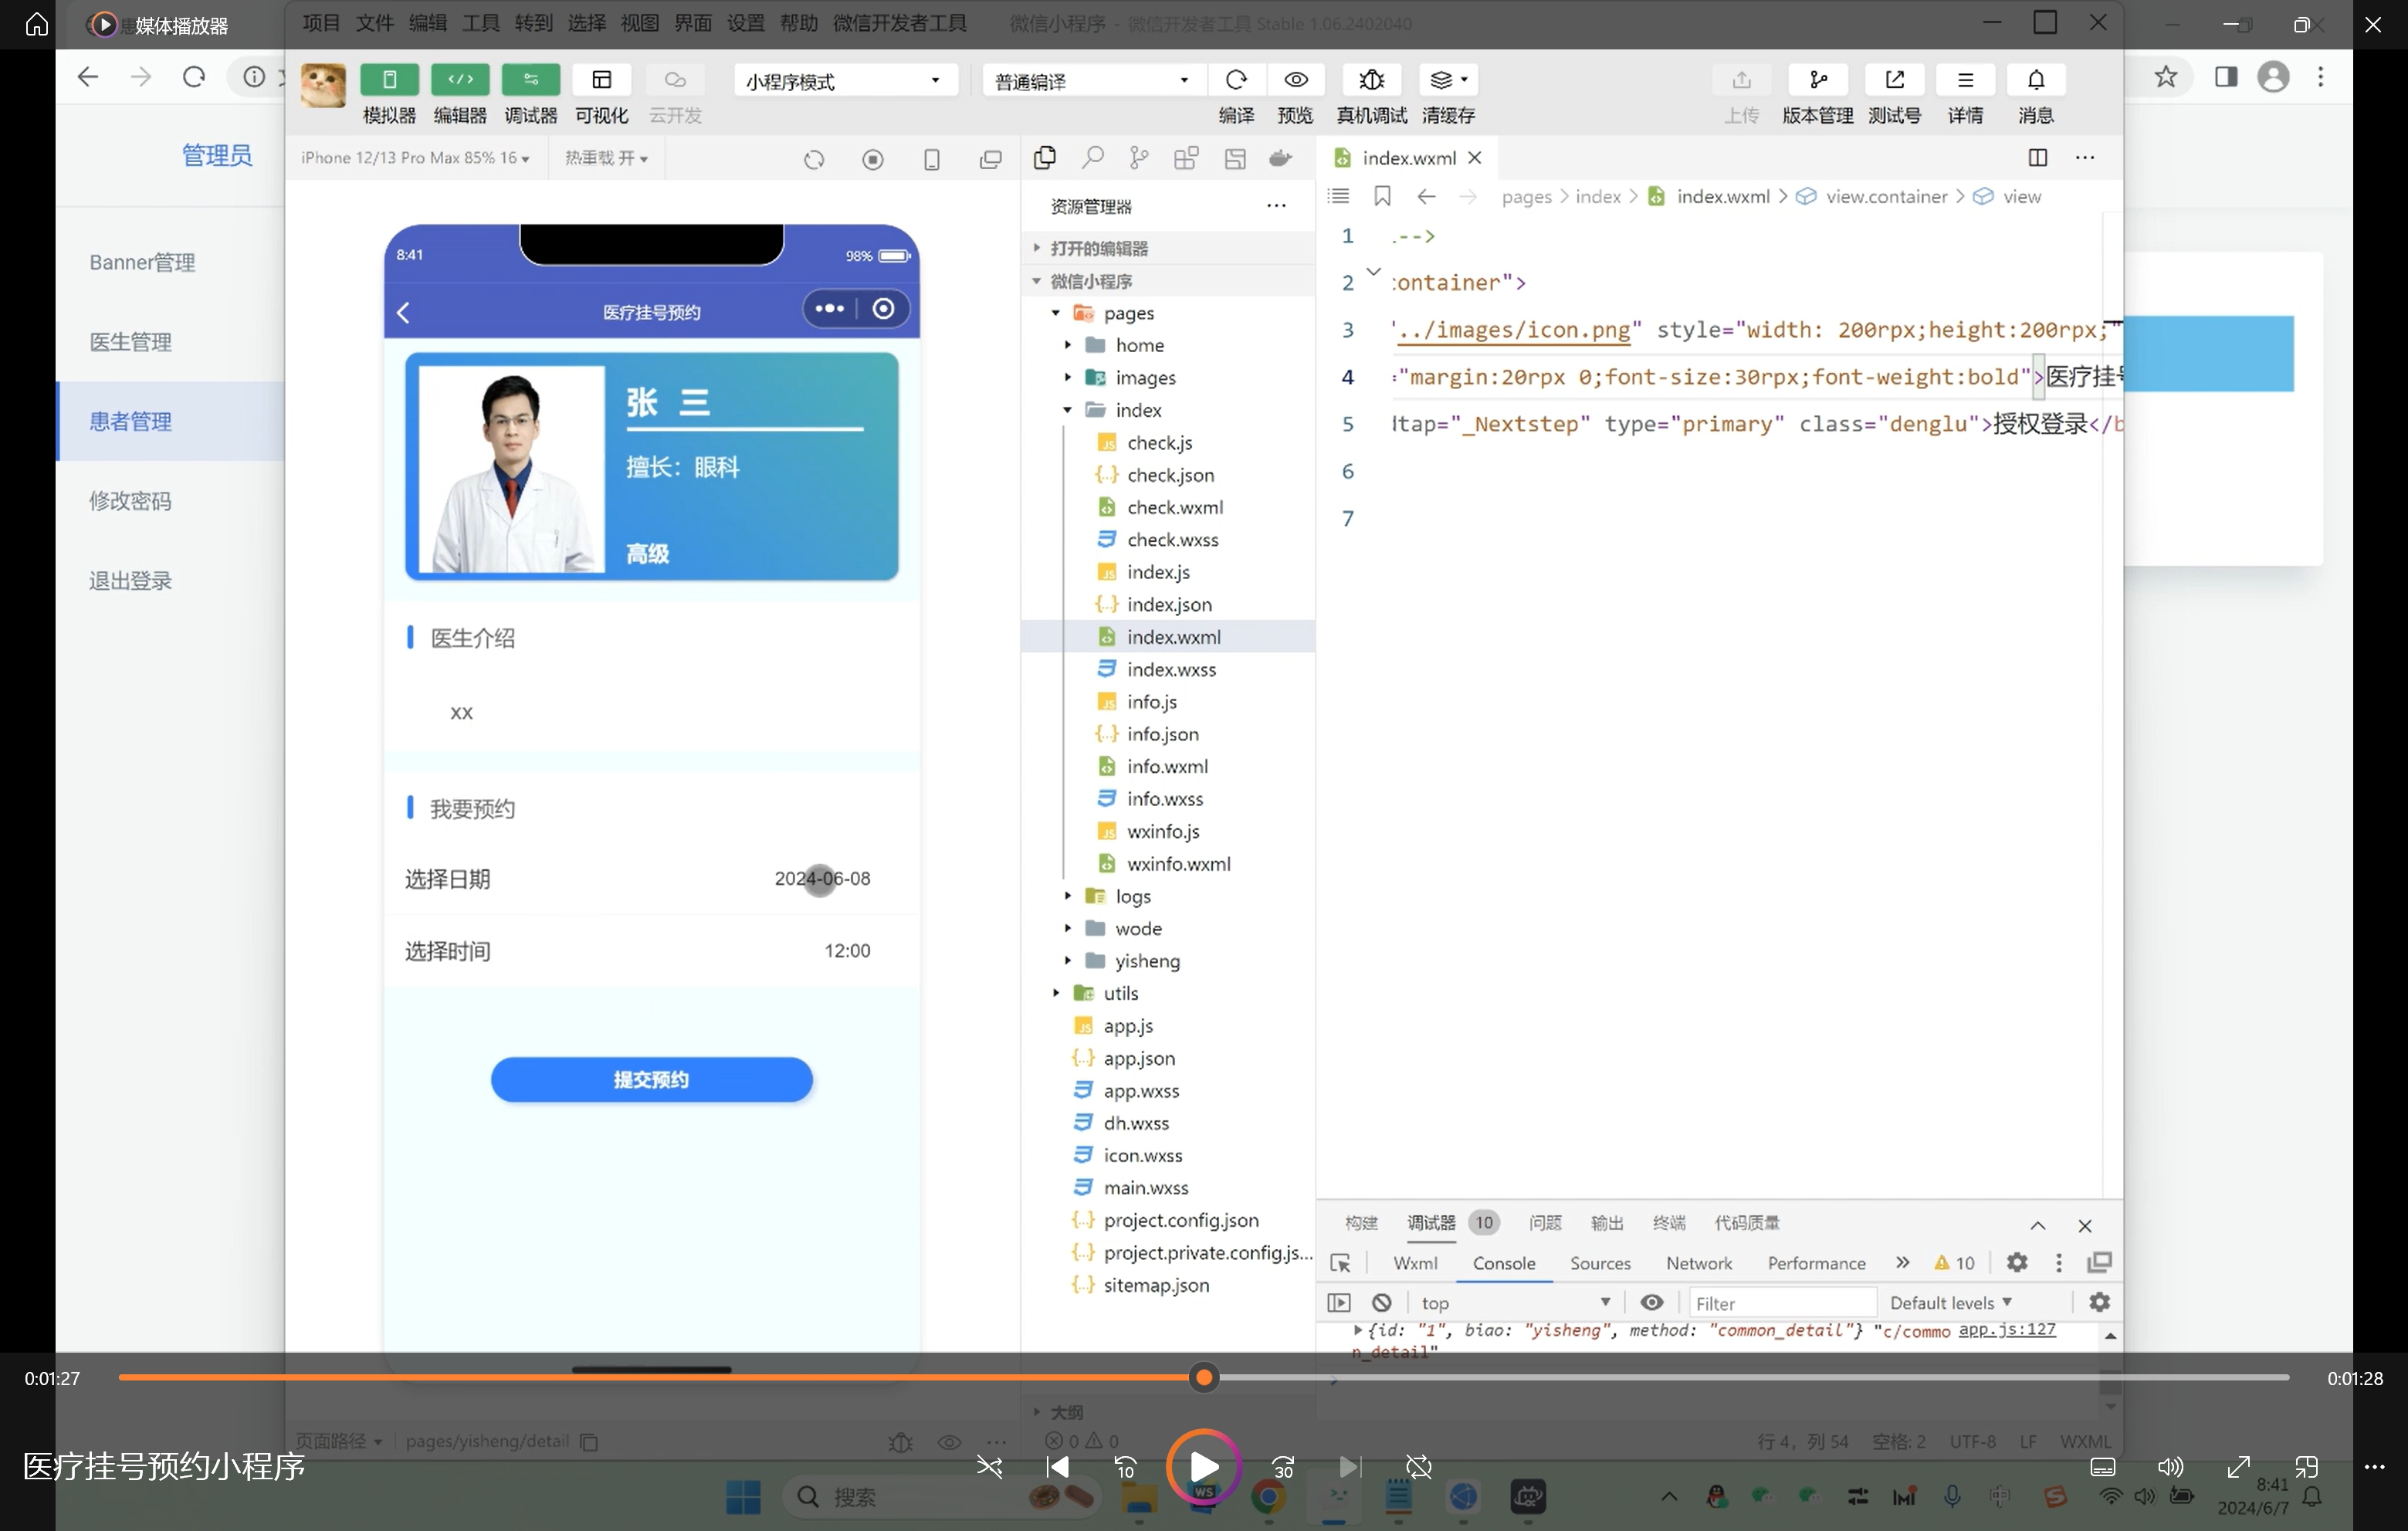Open the 设置 menu
The image size is (2408, 1531).
745,23
